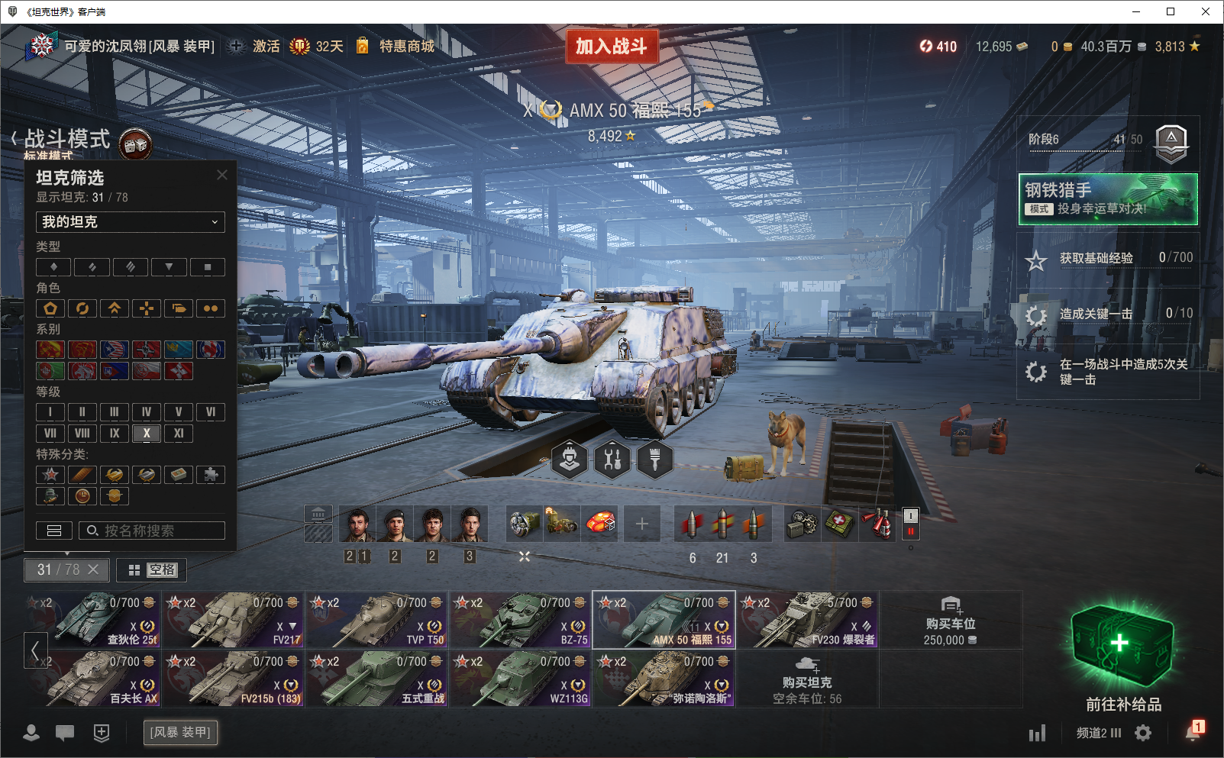Image resolution: width=1224 pixels, height=758 pixels.
Task: Expand the carousel with the left arrow
Action: (35, 650)
